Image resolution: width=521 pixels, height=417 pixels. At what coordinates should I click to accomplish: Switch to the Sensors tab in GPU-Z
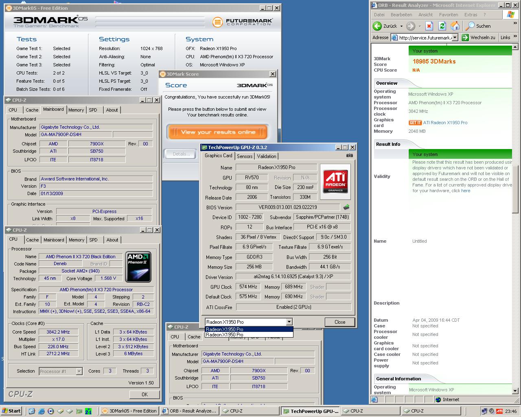245,156
